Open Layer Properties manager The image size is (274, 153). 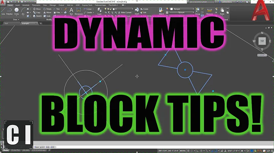(99, 11)
